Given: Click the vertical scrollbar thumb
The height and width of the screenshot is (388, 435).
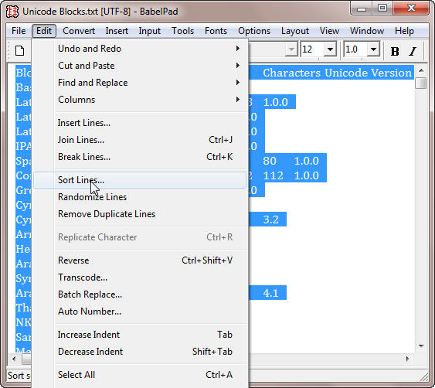Looking at the screenshot, I should 421,83.
